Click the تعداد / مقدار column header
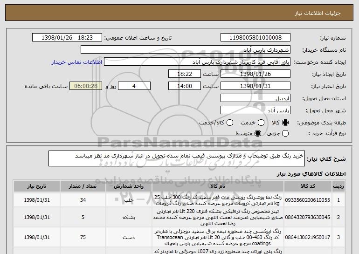The height and width of the screenshot is (254, 359). point(83,186)
